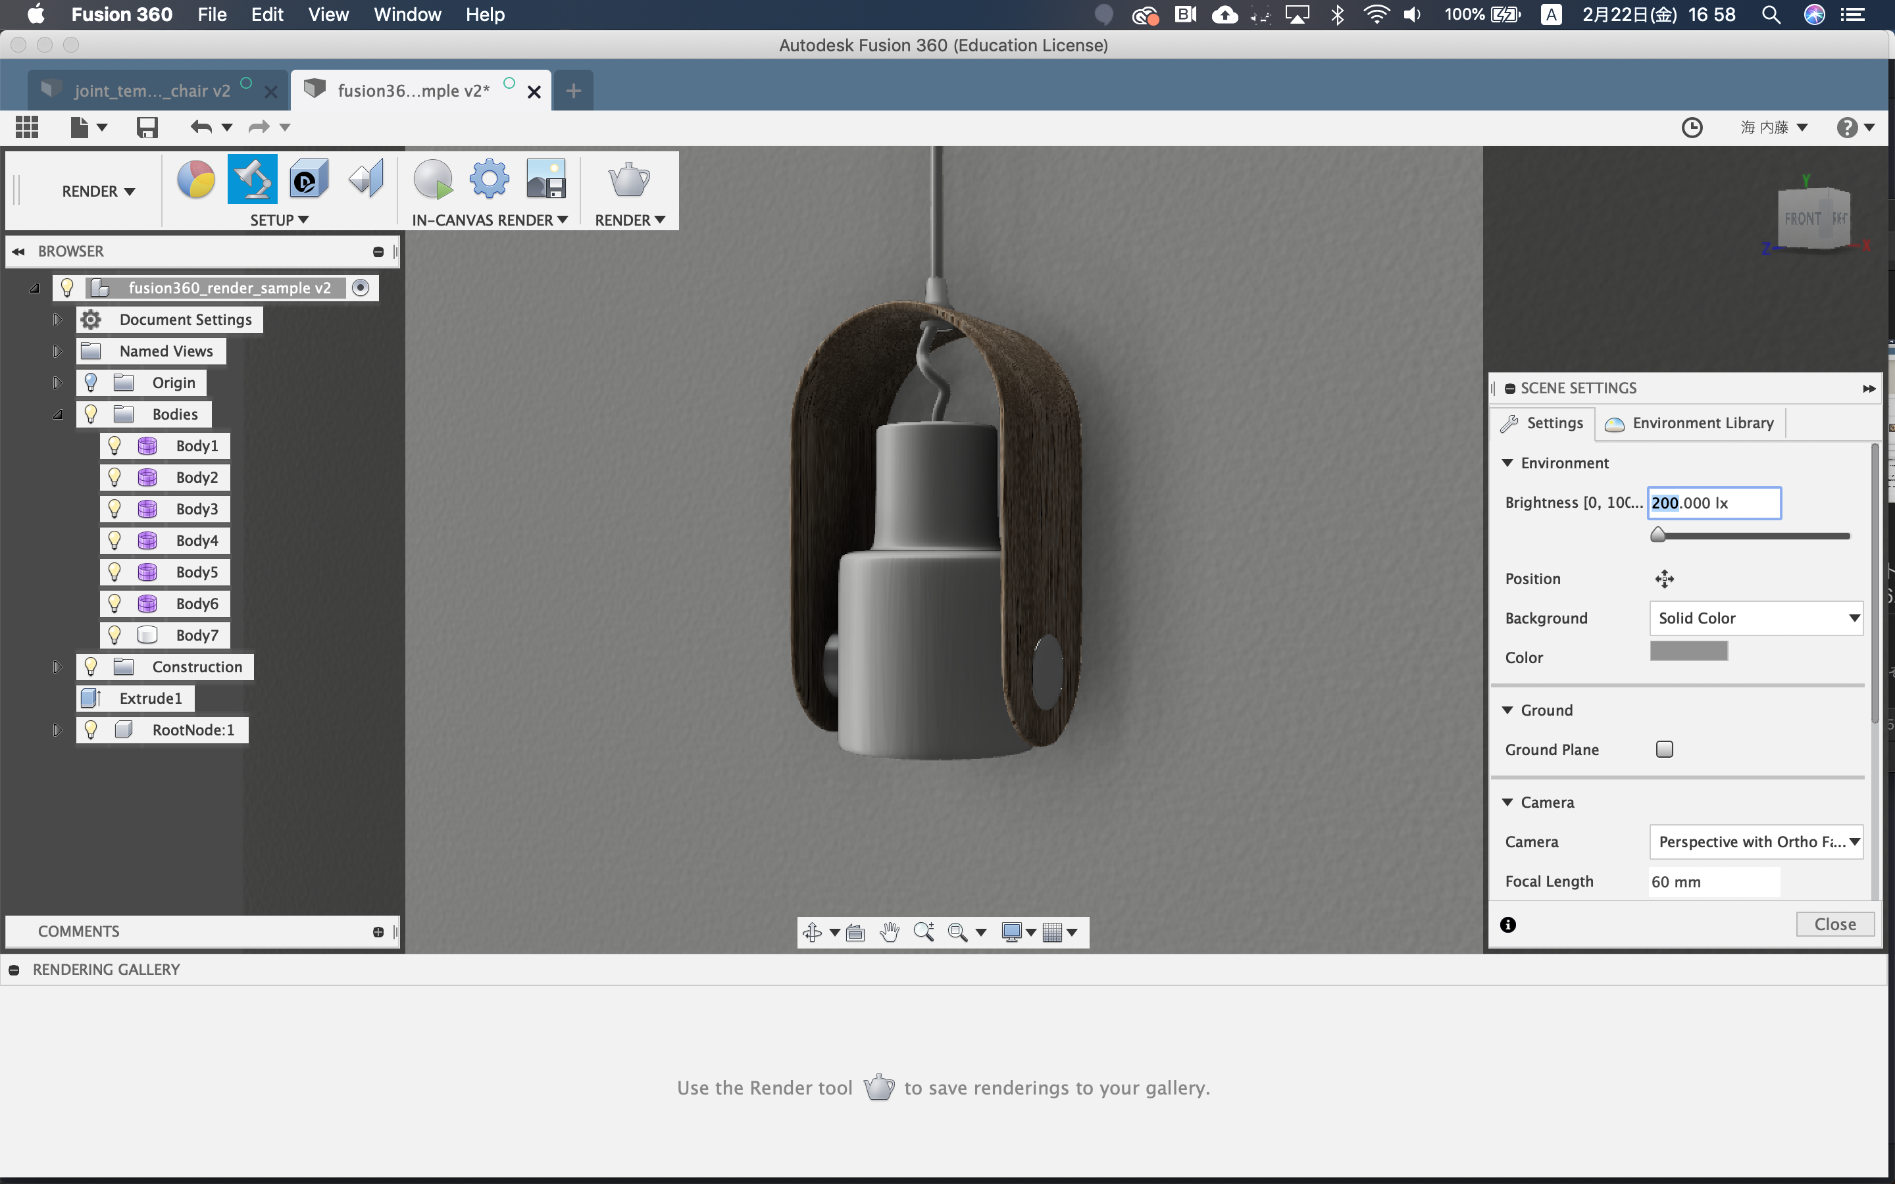Expand the Named Views tree node
Viewport: 1895px width, 1184px height.
point(57,351)
